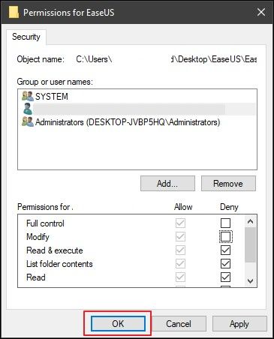Check Deny for Full control

tap(225, 223)
